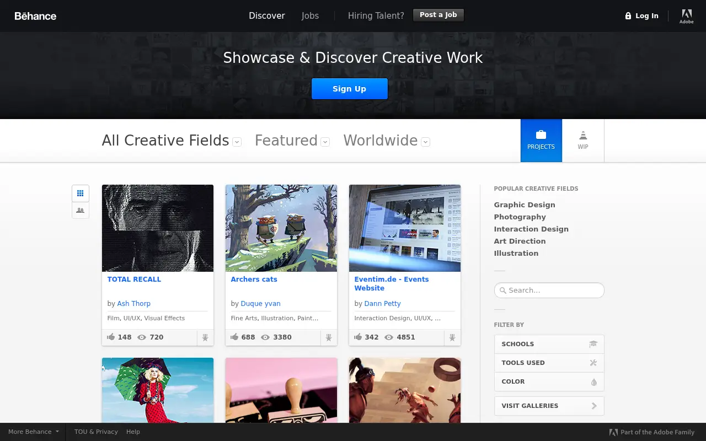Open the Color filter
The image size is (706, 441).
[x=549, y=381]
